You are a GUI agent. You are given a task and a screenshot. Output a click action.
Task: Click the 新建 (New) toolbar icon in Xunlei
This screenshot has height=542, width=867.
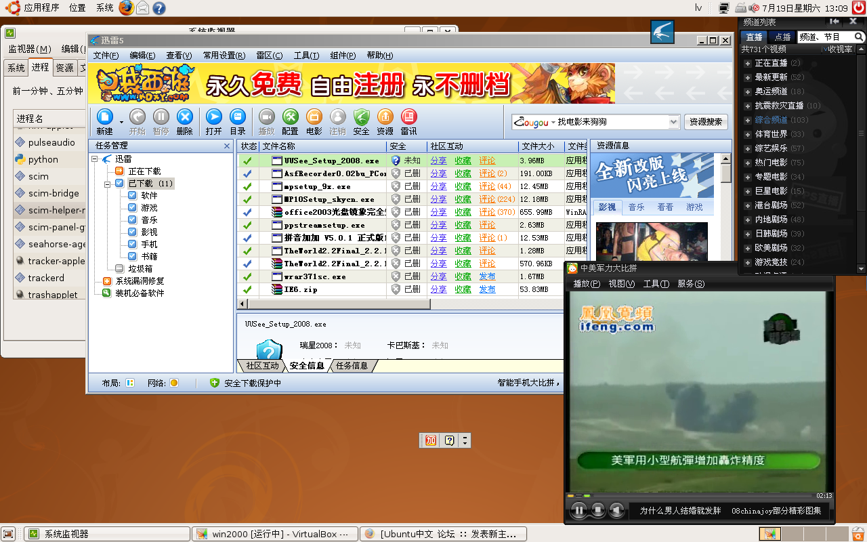105,117
